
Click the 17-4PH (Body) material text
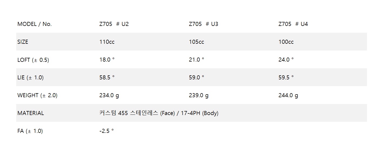(199, 113)
